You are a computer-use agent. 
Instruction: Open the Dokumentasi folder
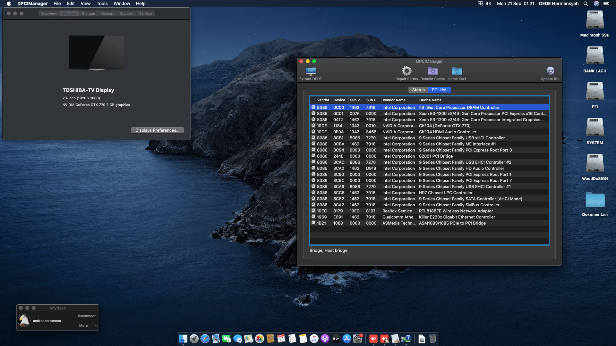[595, 200]
